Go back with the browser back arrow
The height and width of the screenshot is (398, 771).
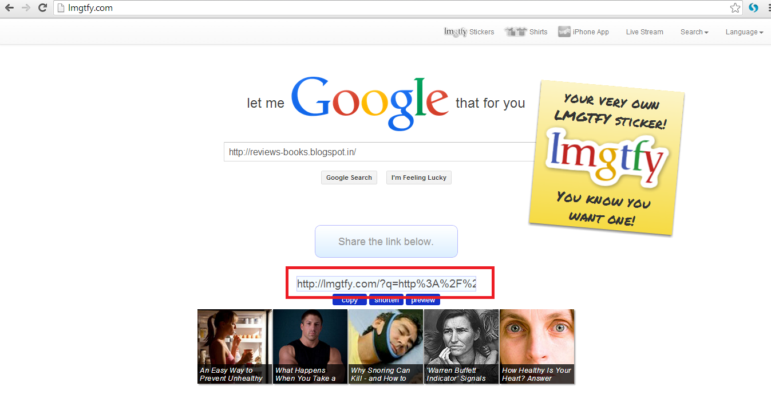(x=9, y=8)
